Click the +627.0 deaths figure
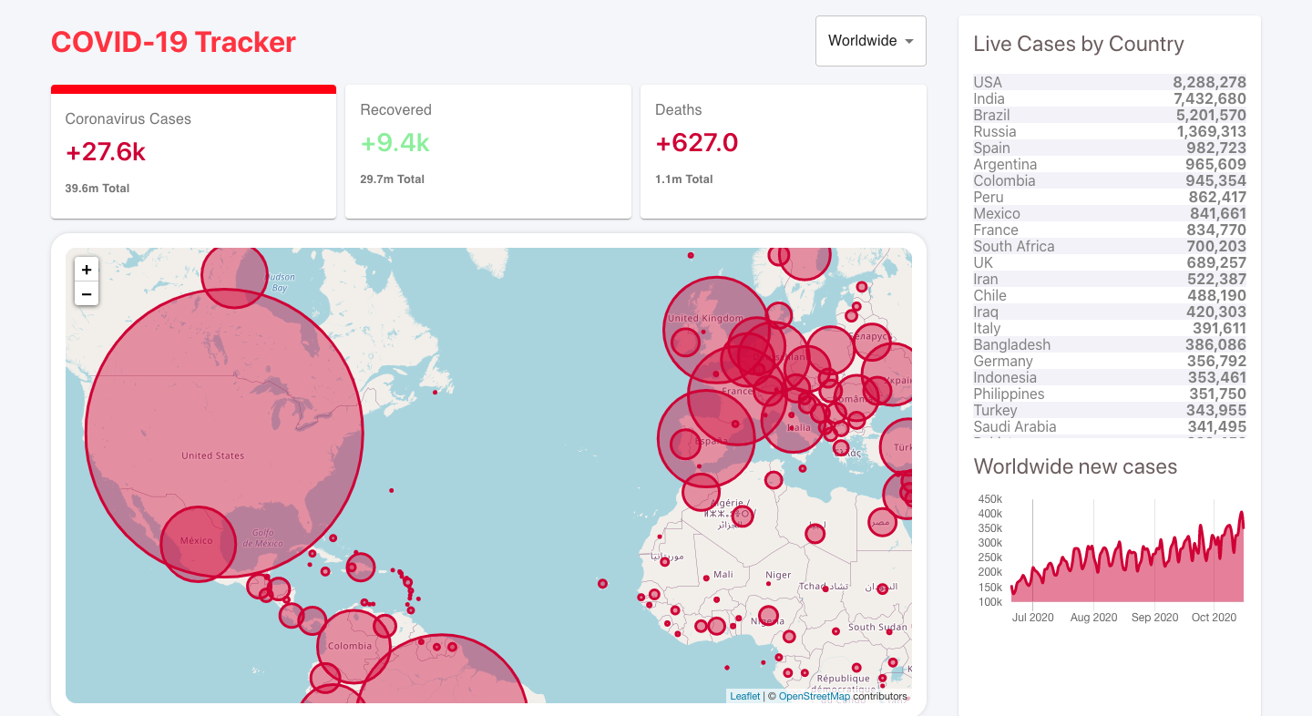 [x=697, y=143]
